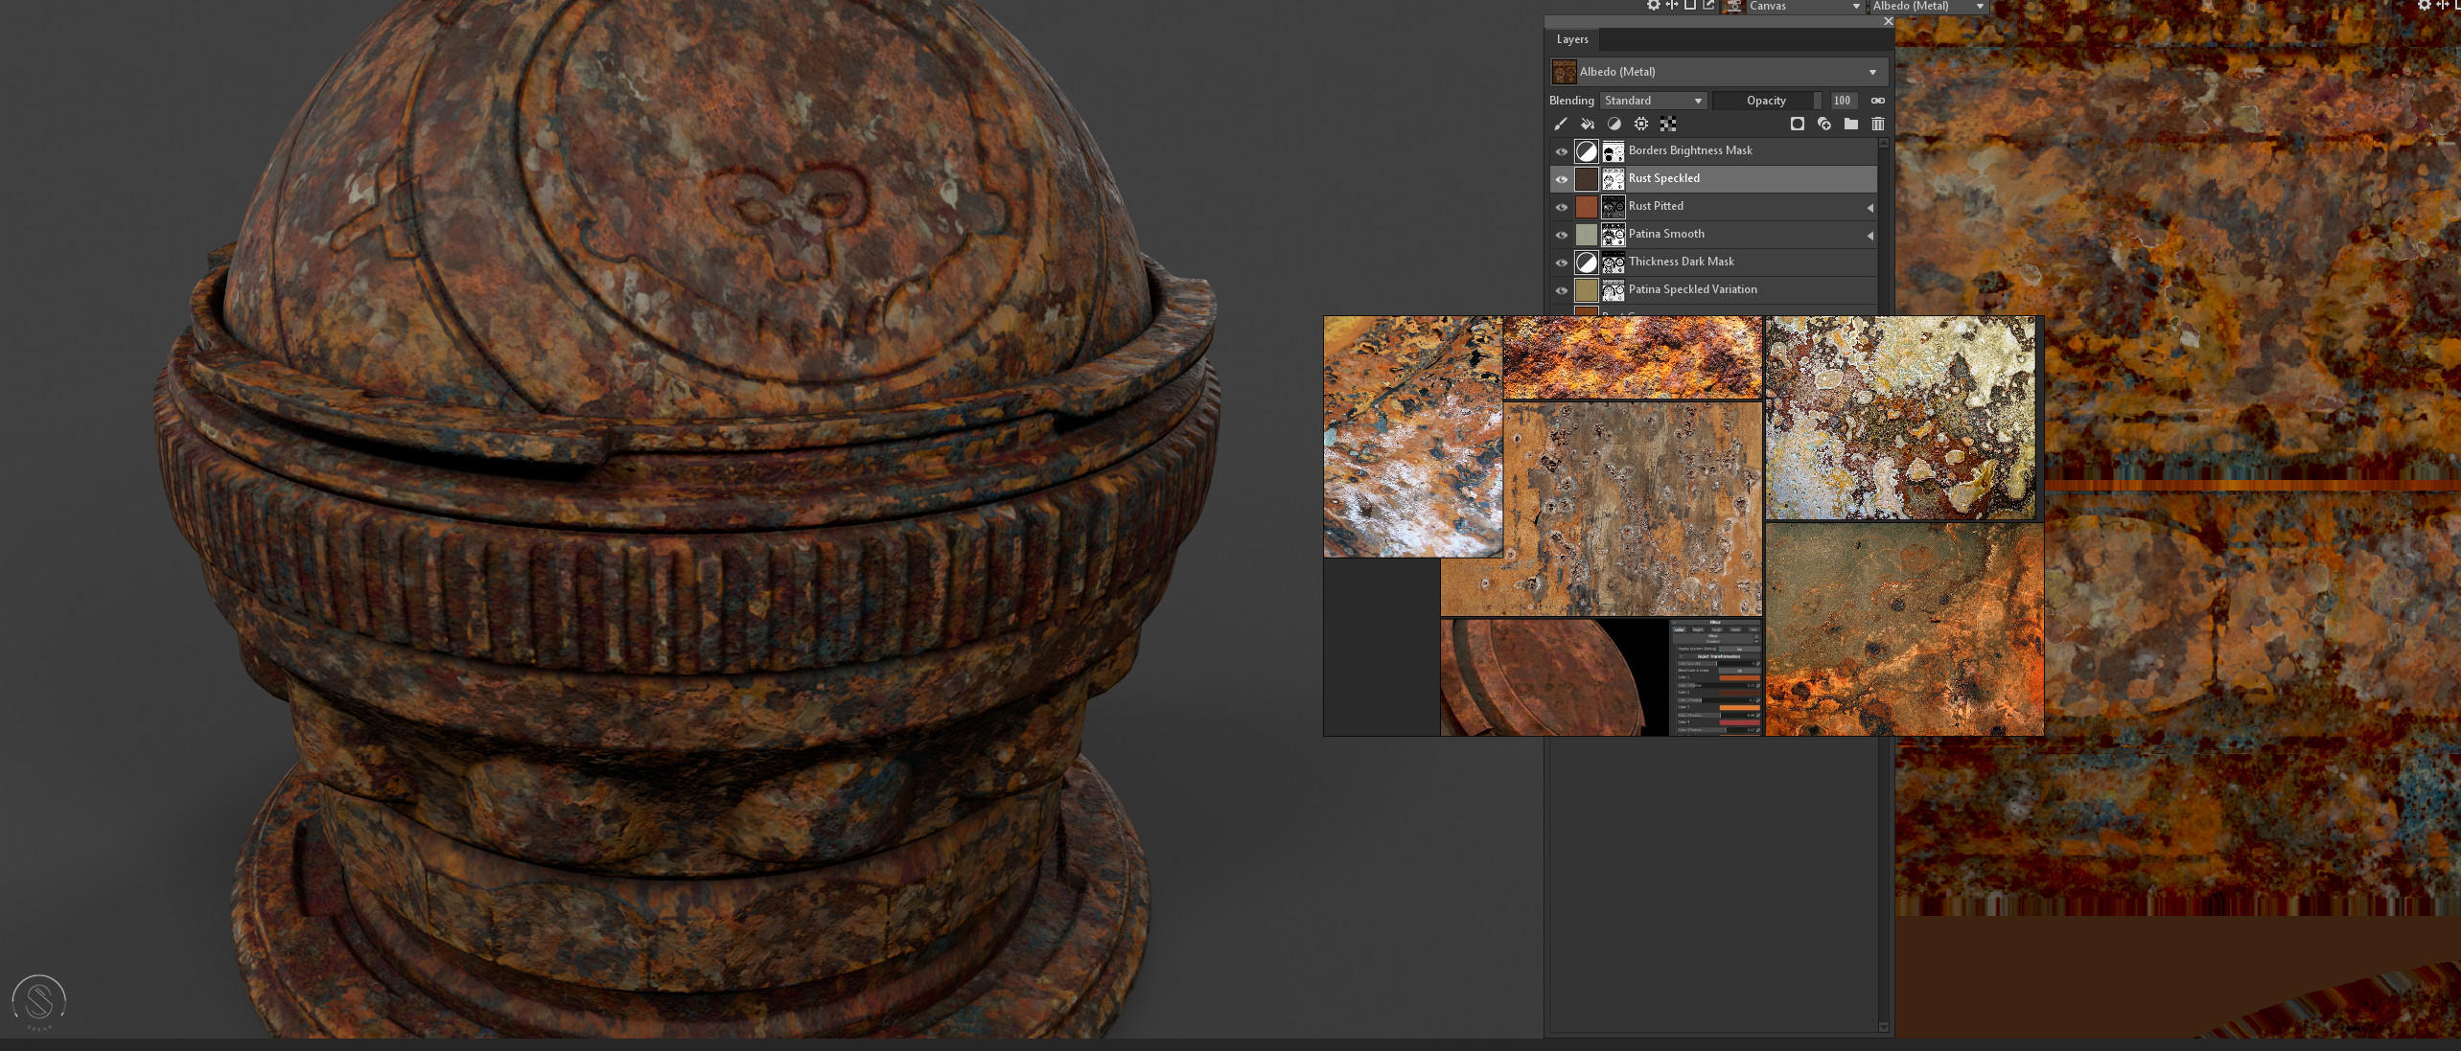
Task: Click the Thickness Dark Mask adjustment thumbnail
Action: (1587, 263)
